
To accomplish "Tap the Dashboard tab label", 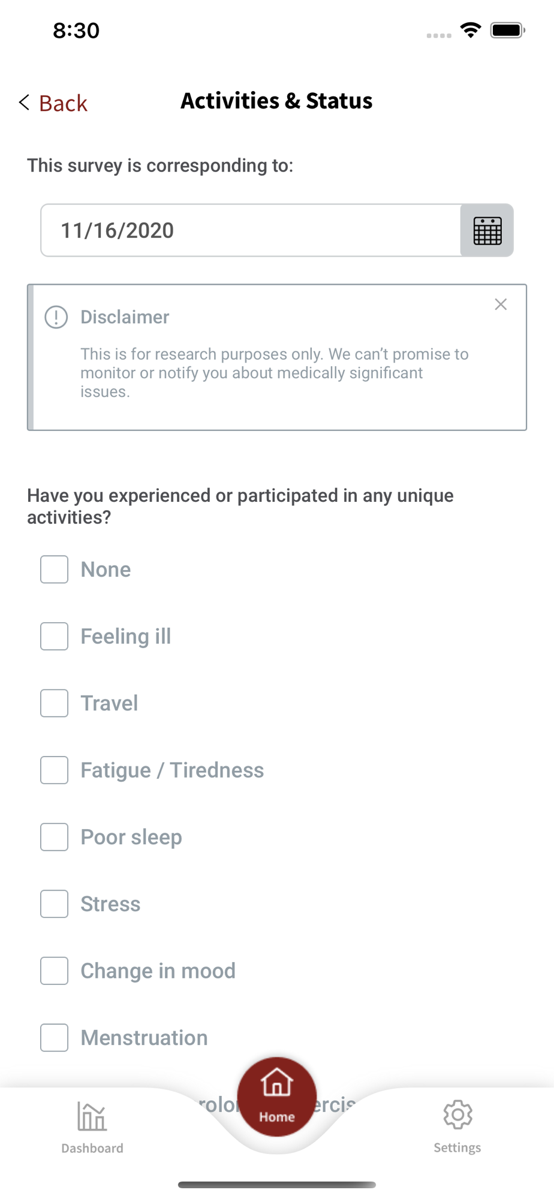I will click(x=92, y=1148).
